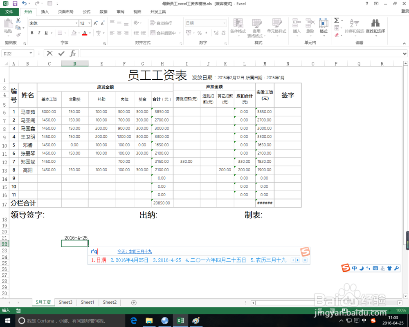Click the Cut scissors icon
409x327 pixels.
[x=18, y=20]
